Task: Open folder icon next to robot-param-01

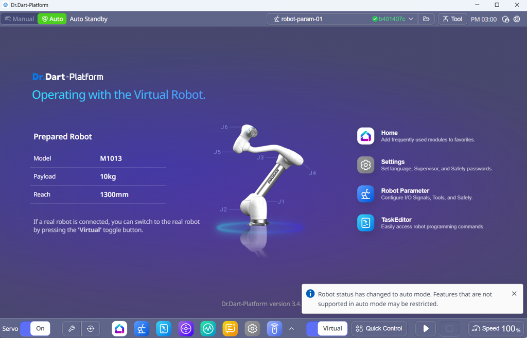Action: pos(426,19)
